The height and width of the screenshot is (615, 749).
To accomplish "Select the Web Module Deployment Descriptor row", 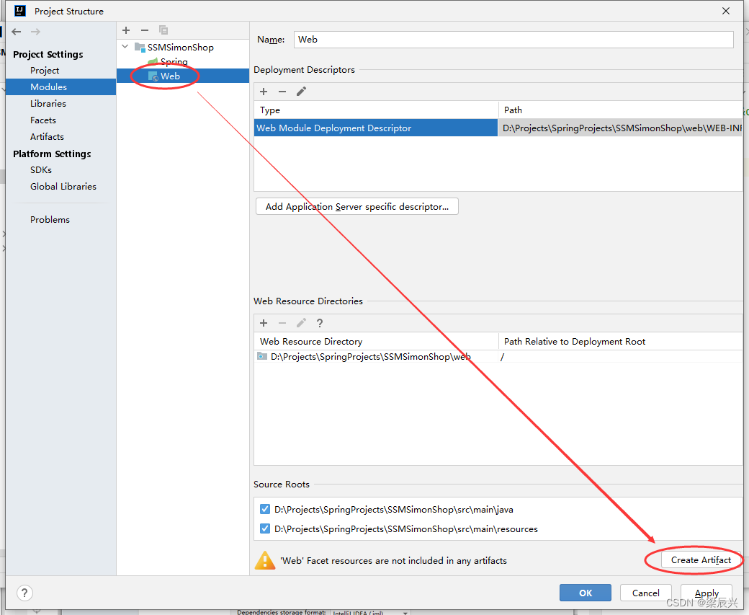I will (376, 128).
